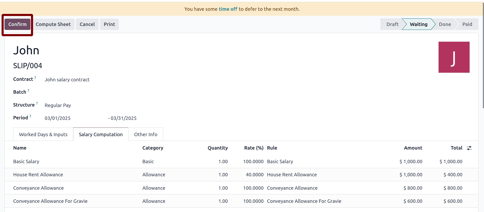This screenshot has height=212, width=484.
Task: Sort by Amount column header
Action: (413, 148)
